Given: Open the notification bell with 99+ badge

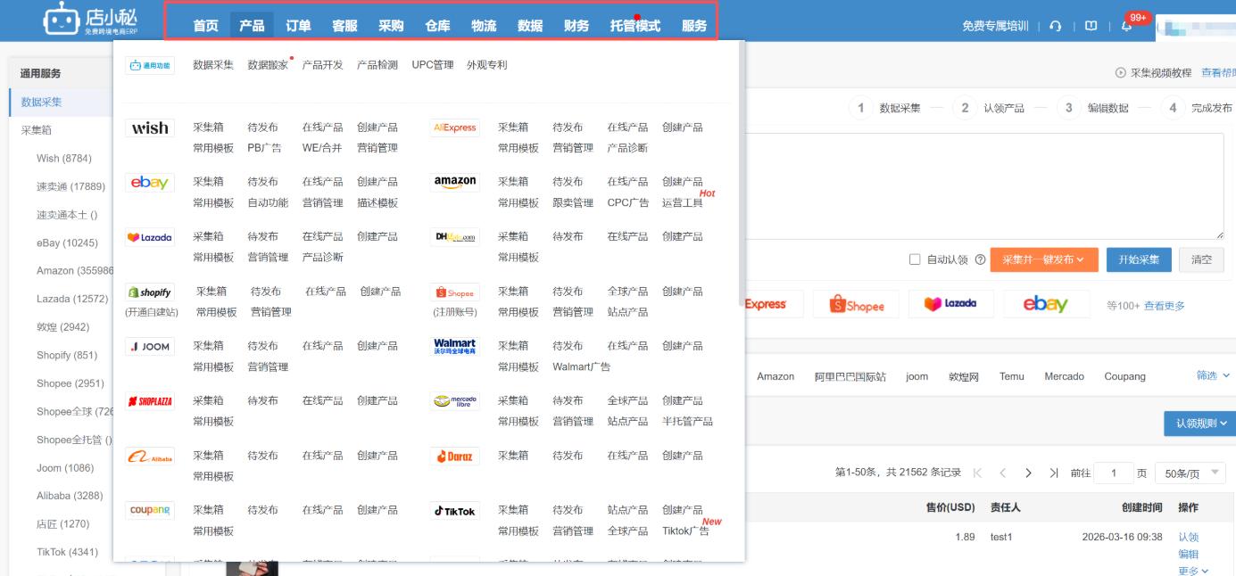Looking at the screenshot, I should pyautogui.click(x=1126, y=26).
